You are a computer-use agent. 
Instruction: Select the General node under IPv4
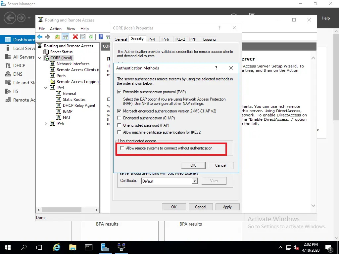pos(70,94)
